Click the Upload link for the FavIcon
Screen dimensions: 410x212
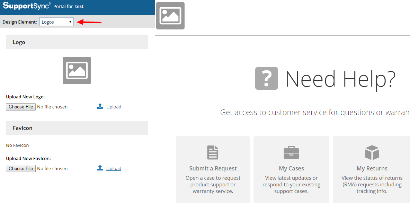tap(114, 168)
